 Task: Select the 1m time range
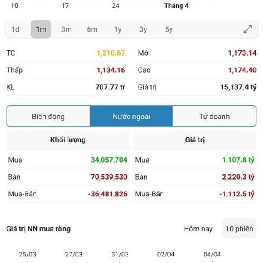(41, 29)
